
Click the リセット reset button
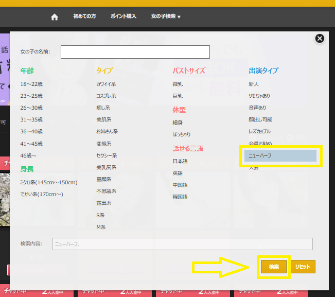point(303,267)
